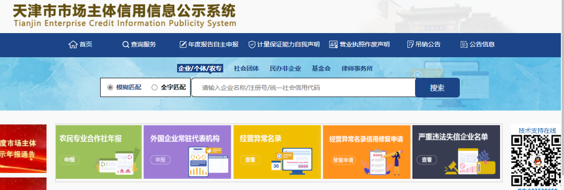
Task: Select the 全字匹配 radio button
Action: pyautogui.click(x=155, y=88)
